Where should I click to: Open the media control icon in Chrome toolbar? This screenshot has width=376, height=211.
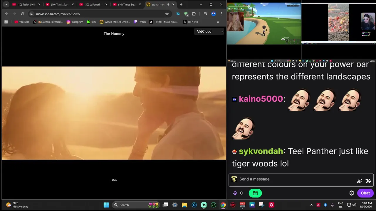coord(205,14)
